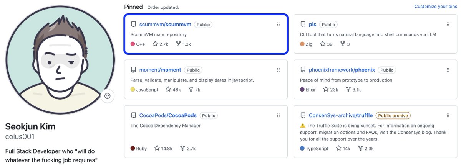Click the C++ language color dot
461x167 pixels.
coord(133,44)
